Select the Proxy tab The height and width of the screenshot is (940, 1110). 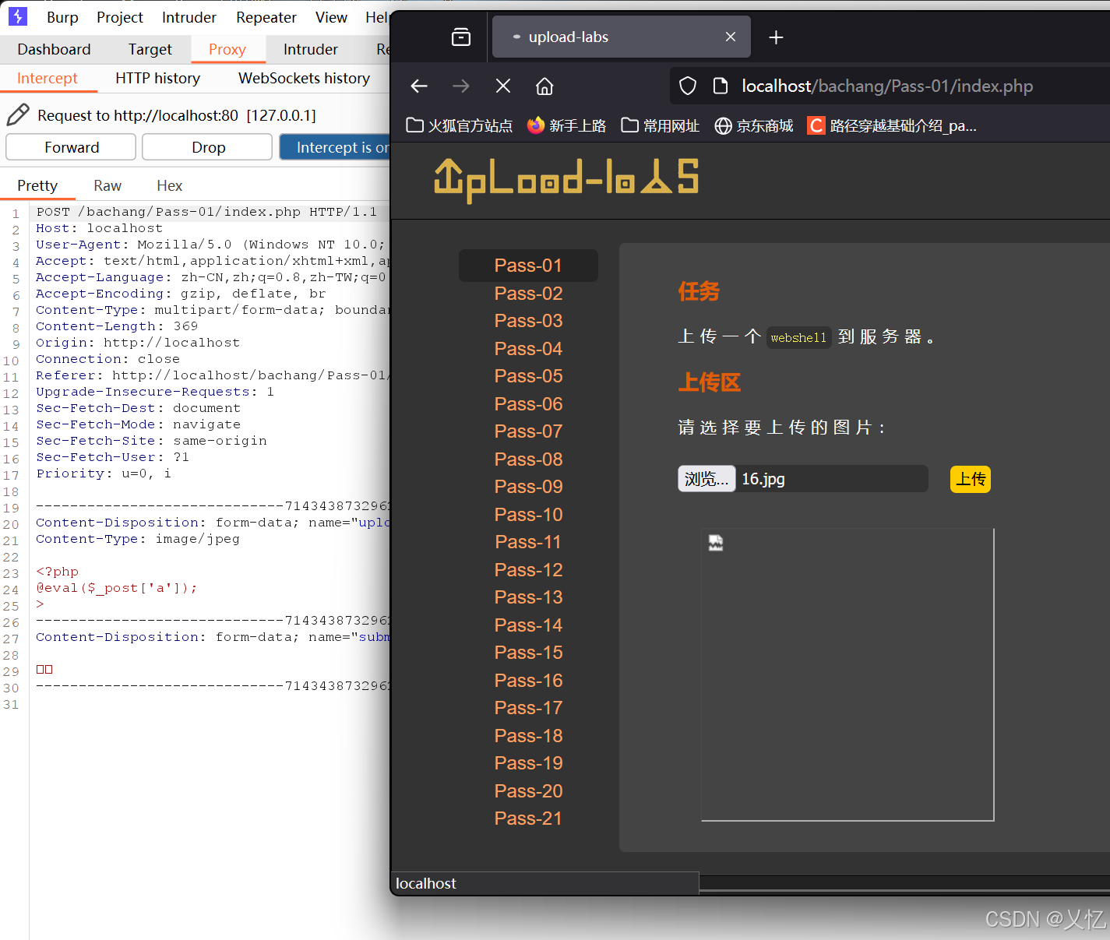pos(227,49)
